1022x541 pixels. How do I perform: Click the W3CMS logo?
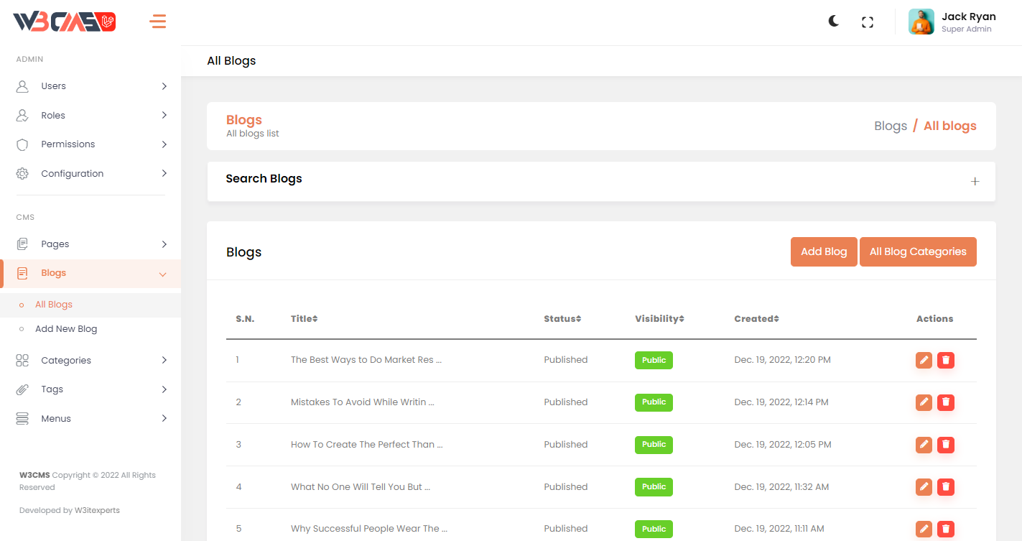[x=65, y=22]
